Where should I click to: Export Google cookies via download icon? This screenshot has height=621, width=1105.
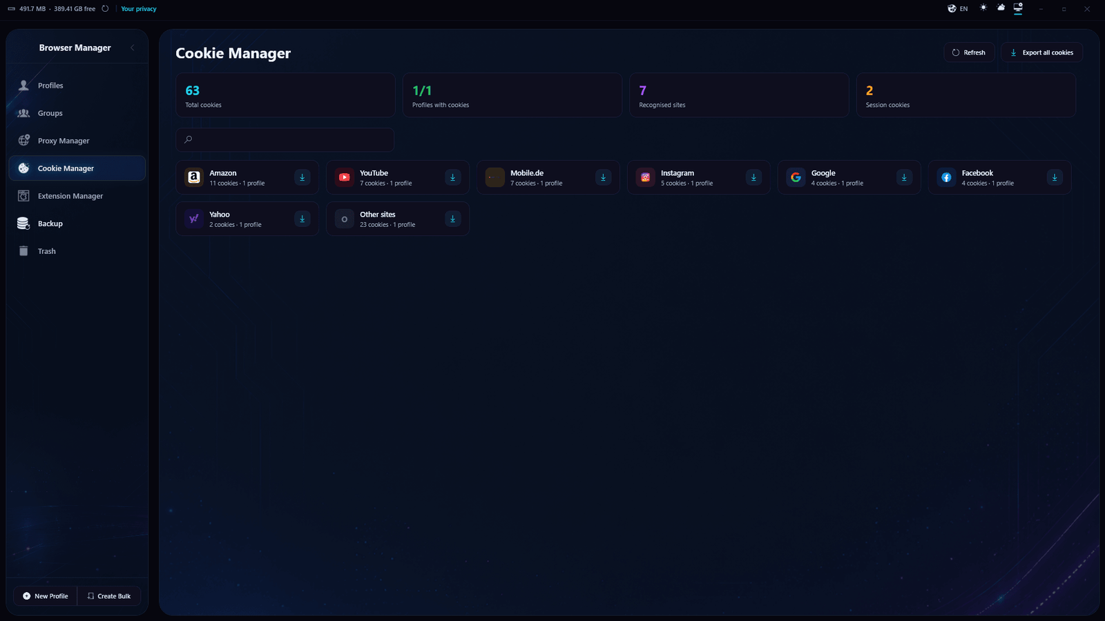coord(904,177)
